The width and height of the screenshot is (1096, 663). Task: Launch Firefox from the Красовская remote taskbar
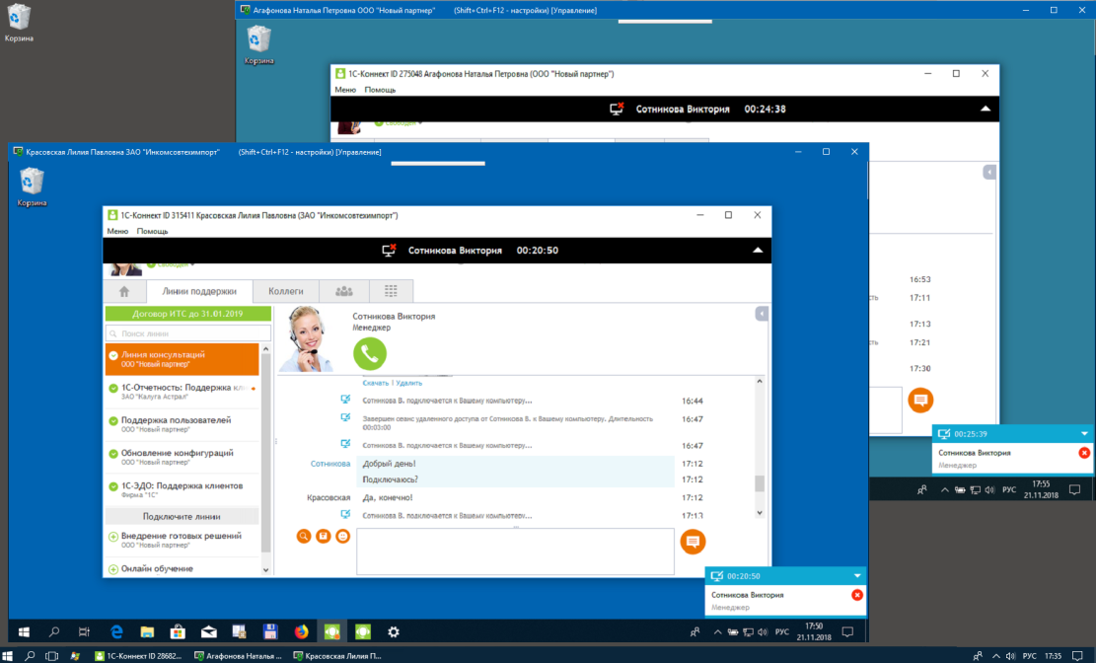click(x=301, y=631)
